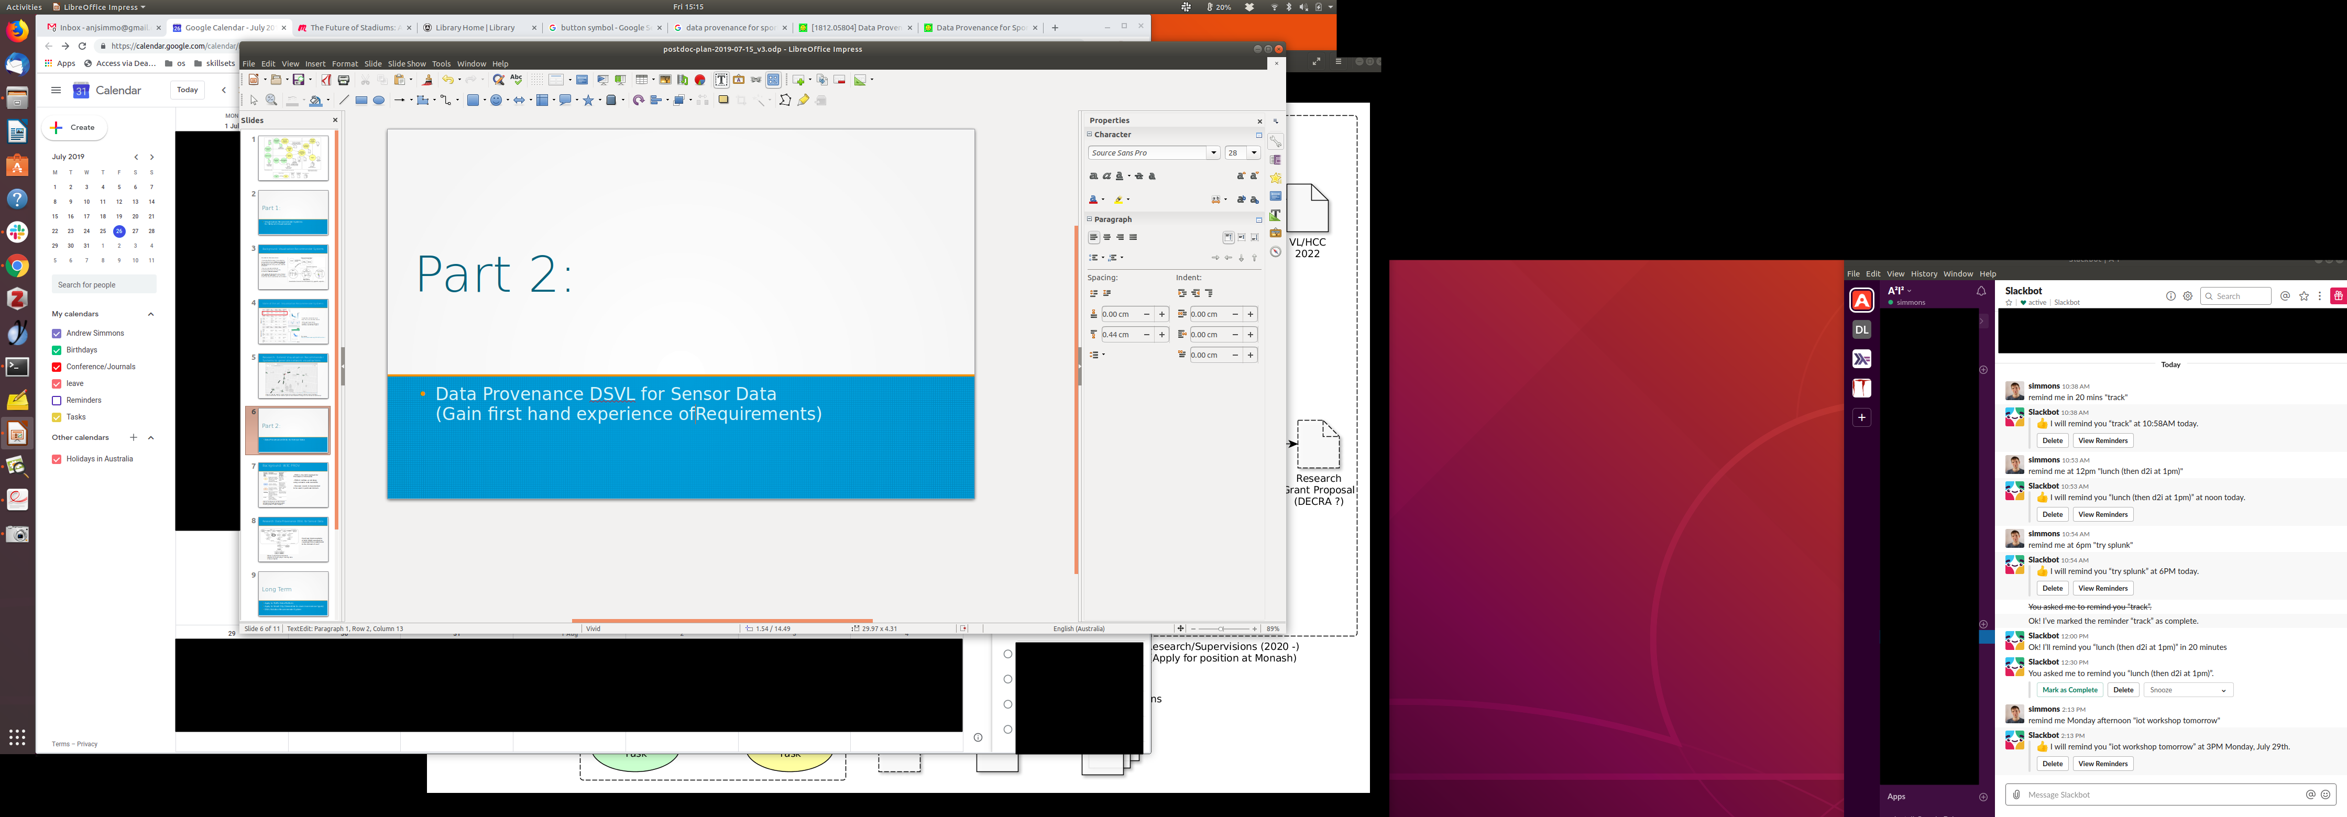The width and height of the screenshot is (2347, 817).
Task: Click the Insert Table icon
Action: (641, 80)
